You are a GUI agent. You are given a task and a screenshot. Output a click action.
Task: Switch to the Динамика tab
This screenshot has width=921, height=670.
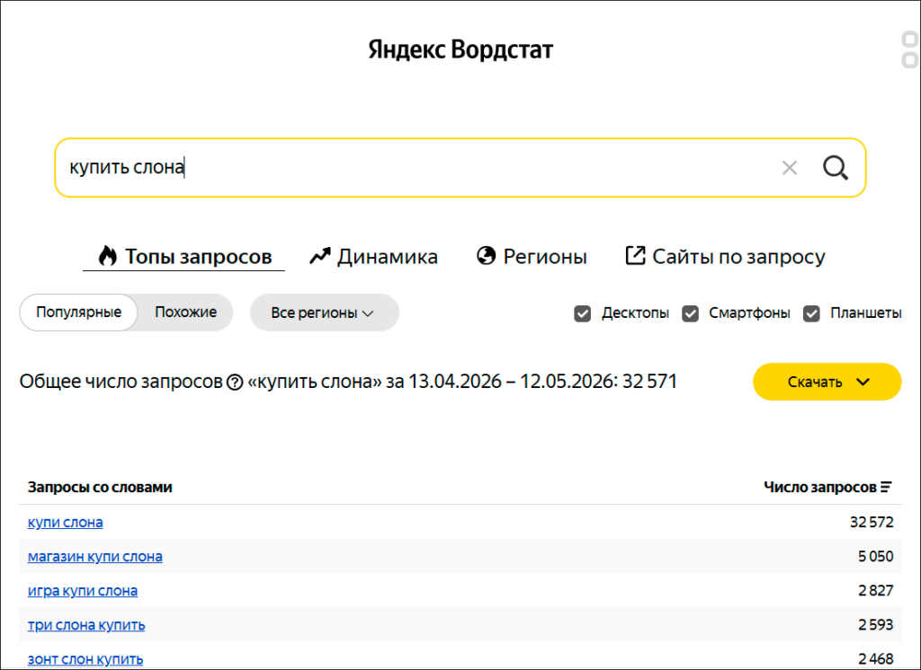[x=373, y=256]
